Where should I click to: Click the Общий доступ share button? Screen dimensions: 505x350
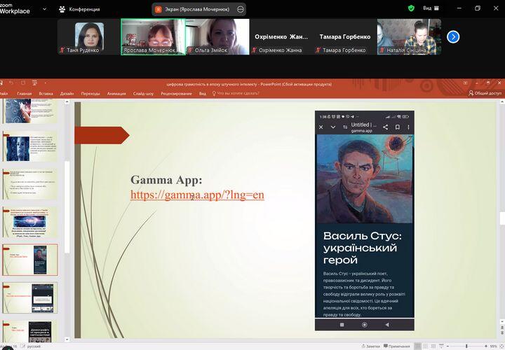coord(485,93)
